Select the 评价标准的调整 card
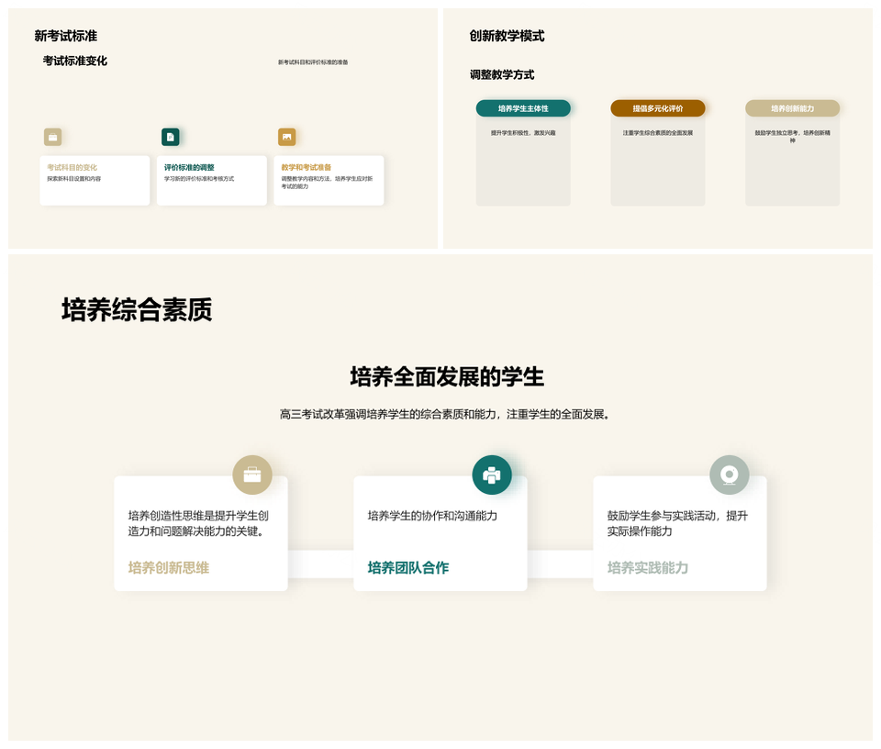This screenshot has height=749, width=881. click(x=211, y=180)
